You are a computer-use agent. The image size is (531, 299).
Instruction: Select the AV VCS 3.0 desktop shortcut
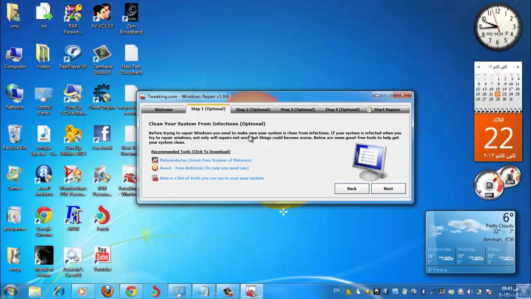coord(102,17)
